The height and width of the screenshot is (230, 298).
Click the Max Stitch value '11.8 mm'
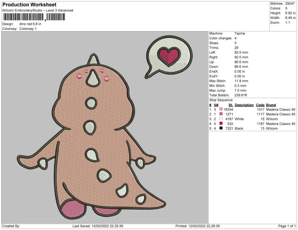[x=241, y=81]
